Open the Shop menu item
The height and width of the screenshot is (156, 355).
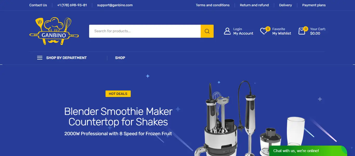120,58
